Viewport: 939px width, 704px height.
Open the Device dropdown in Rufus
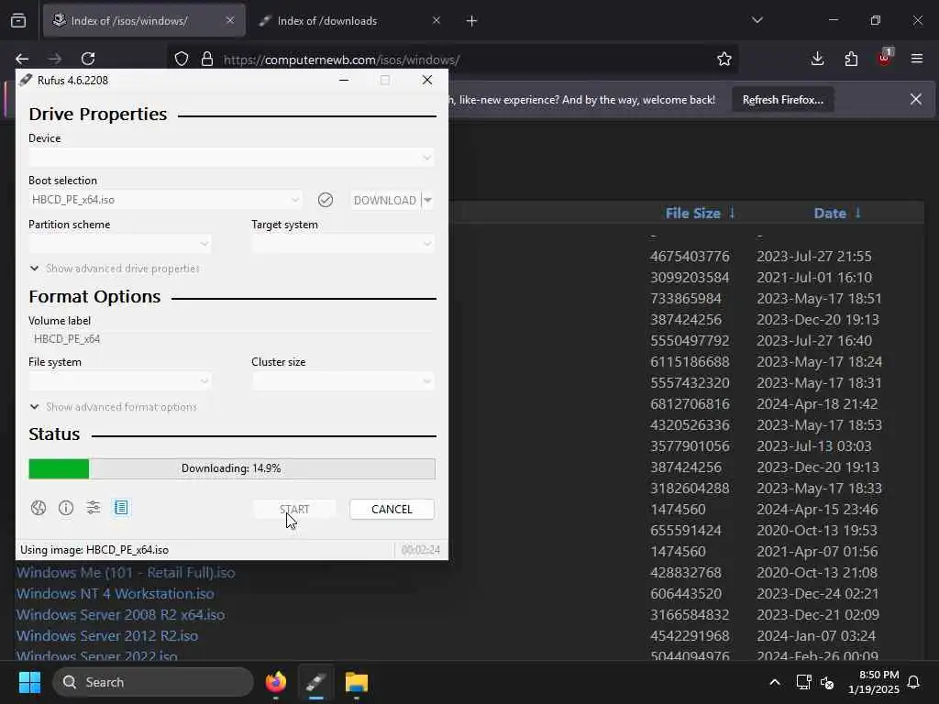[231, 158]
